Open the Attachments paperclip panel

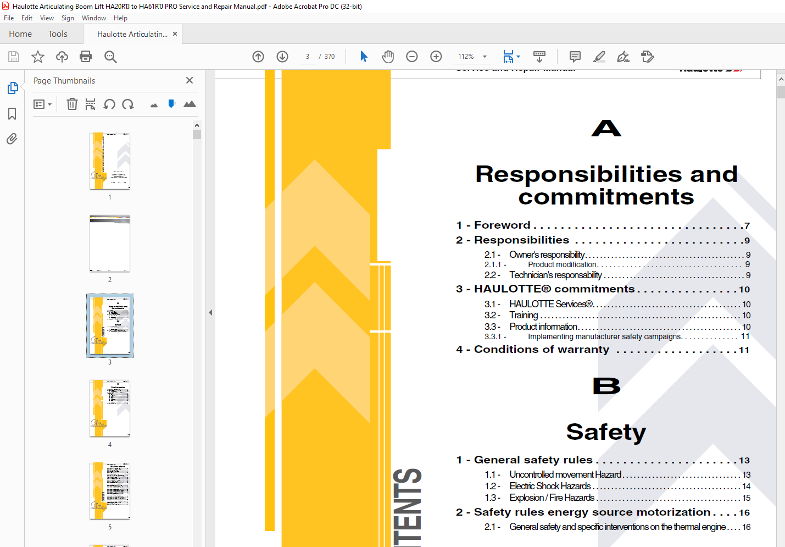[x=12, y=139]
